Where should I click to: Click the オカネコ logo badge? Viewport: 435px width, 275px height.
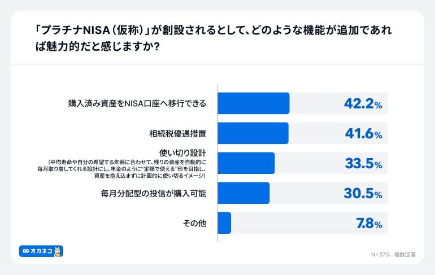pyautogui.click(x=41, y=251)
